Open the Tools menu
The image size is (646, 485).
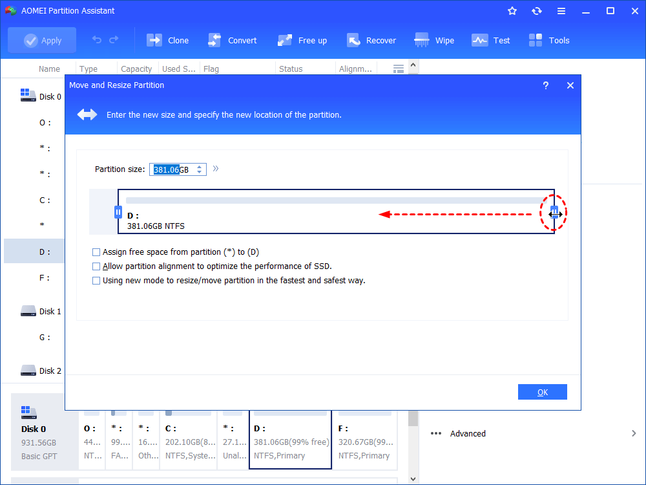(548, 40)
